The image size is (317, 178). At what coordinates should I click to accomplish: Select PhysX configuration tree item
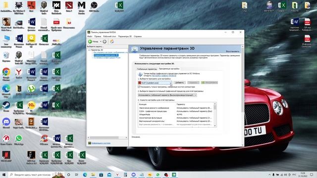coord(107,58)
